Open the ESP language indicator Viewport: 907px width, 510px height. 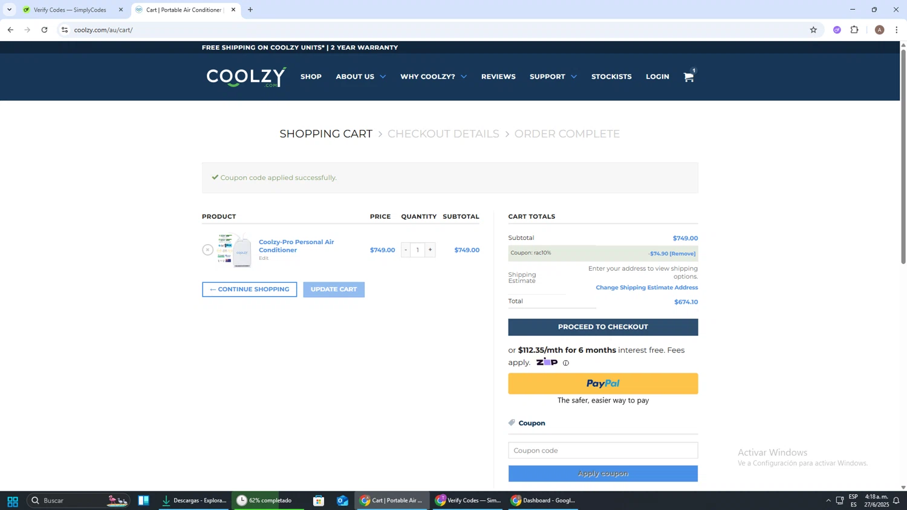click(853, 500)
